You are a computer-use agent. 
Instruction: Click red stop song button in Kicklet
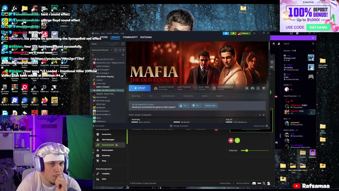(231, 141)
